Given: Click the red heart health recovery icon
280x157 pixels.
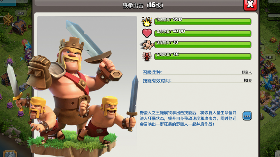Looking at the screenshot, I should point(147,33).
